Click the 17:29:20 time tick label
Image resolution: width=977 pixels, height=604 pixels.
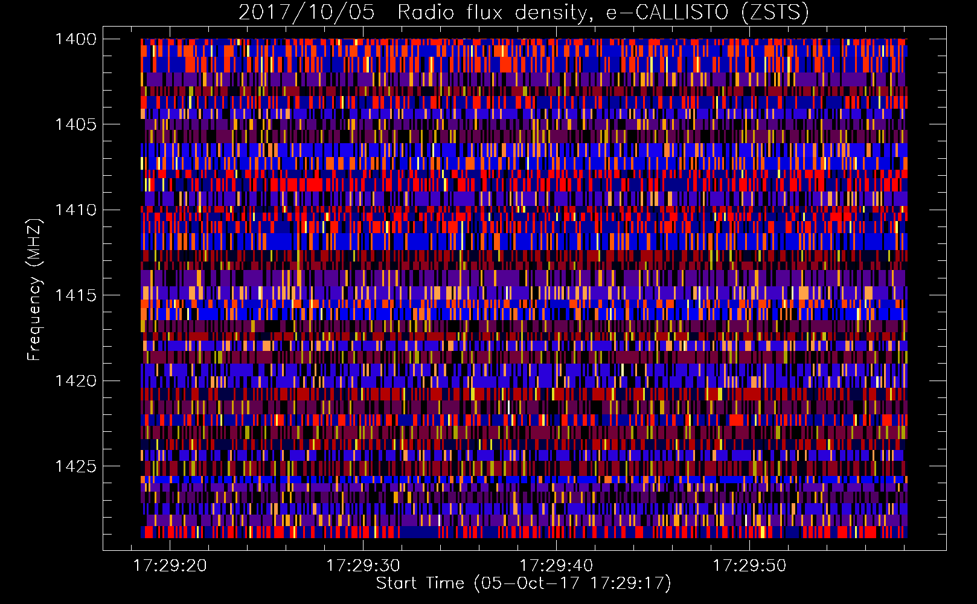170,565
